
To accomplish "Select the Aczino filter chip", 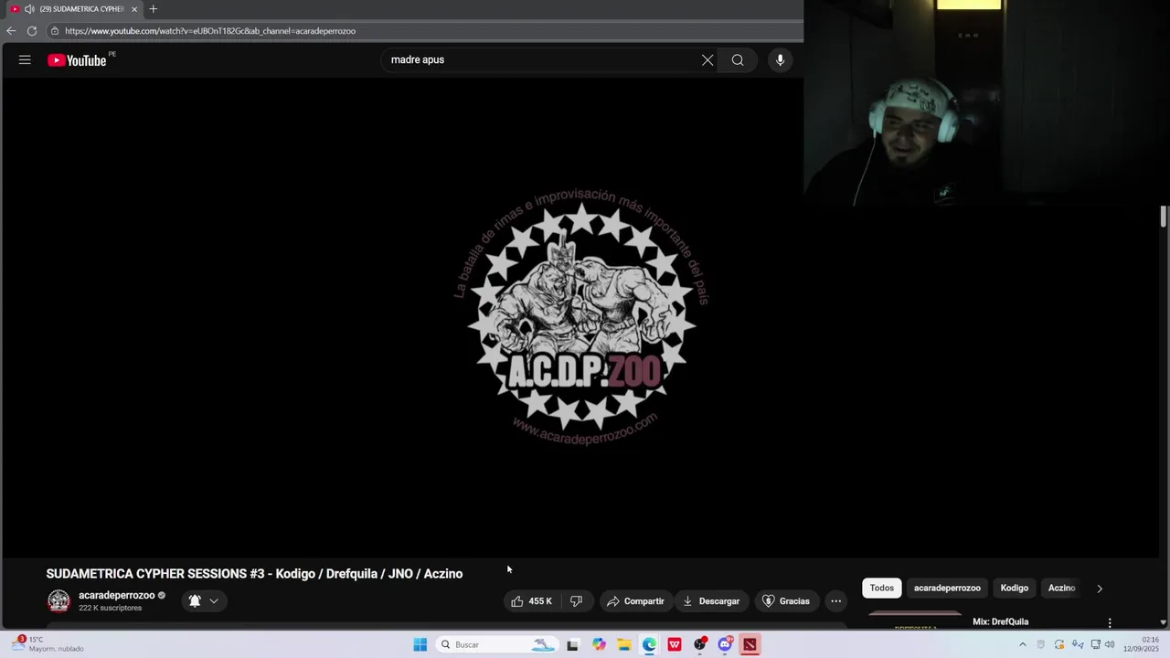I will pyautogui.click(x=1061, y=589).
